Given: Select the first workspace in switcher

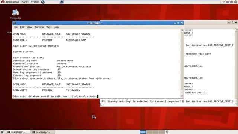Looking at the screenshot, I should 143,132.
